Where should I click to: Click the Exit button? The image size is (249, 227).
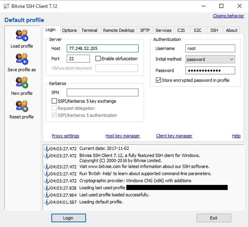click(x=214, y=218)
